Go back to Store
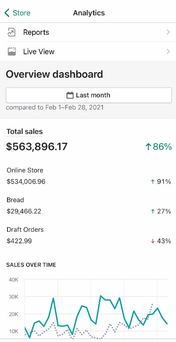Screen dimensions: 176x342 pyautogui.click(x=17, y=13)
